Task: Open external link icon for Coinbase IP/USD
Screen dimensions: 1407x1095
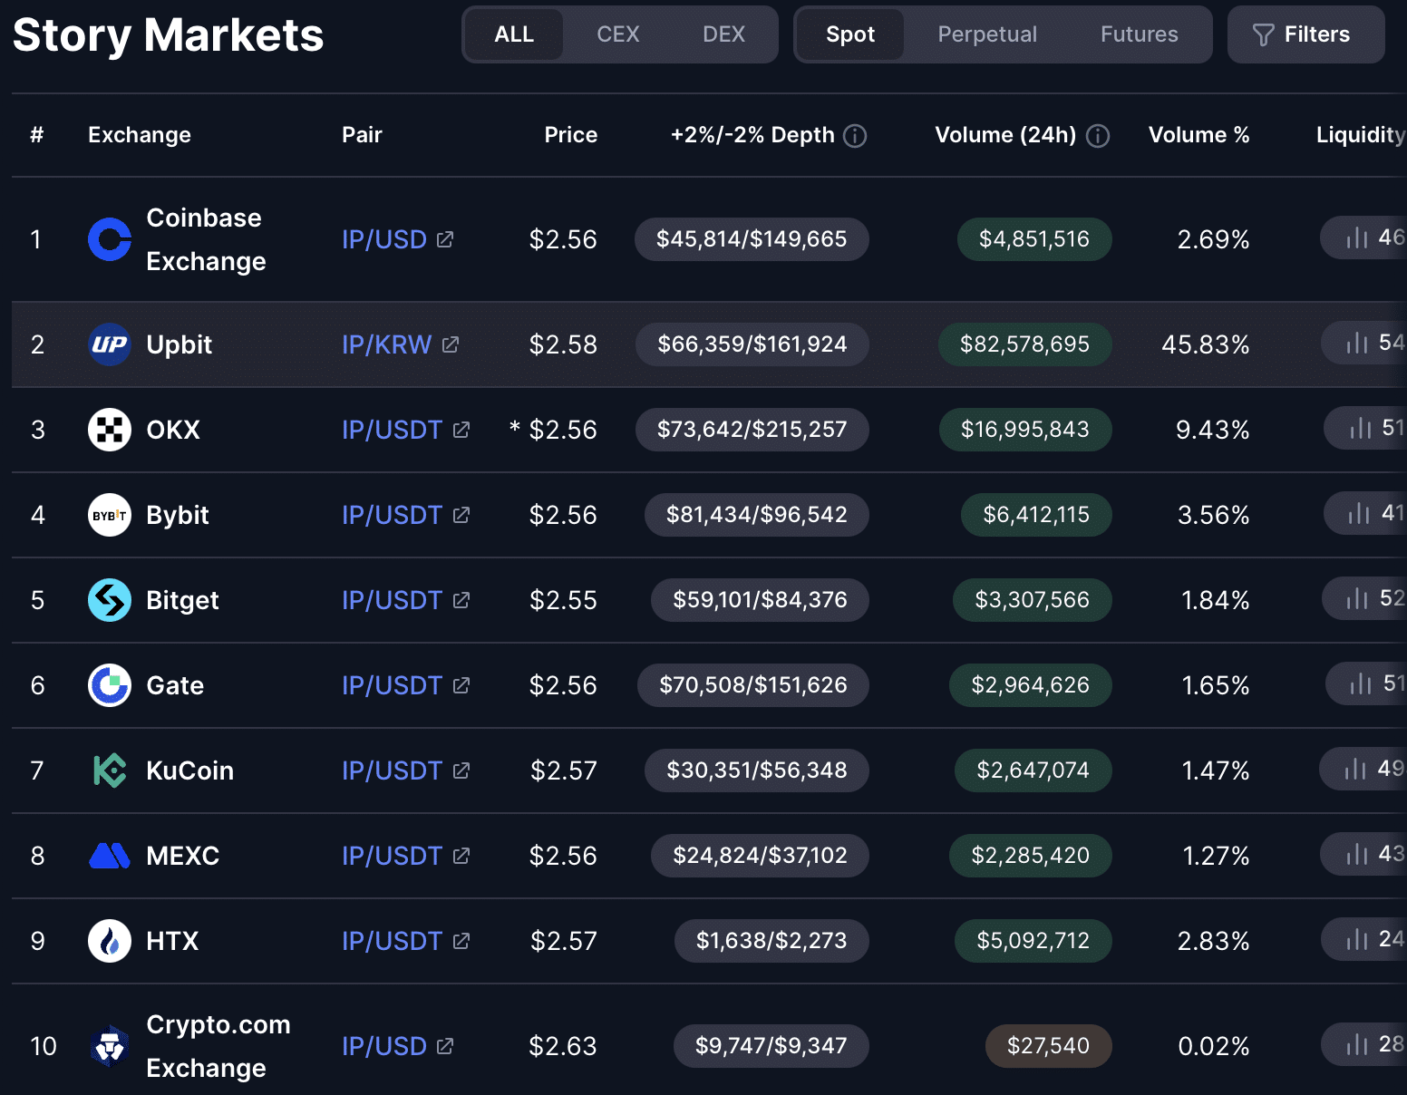Action: click(445, 239)
